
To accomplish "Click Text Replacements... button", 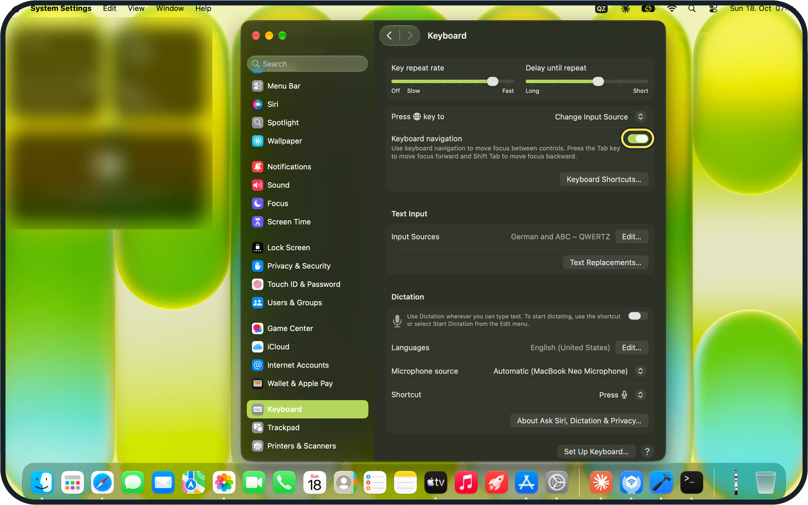I will click(x=605, y=263).
